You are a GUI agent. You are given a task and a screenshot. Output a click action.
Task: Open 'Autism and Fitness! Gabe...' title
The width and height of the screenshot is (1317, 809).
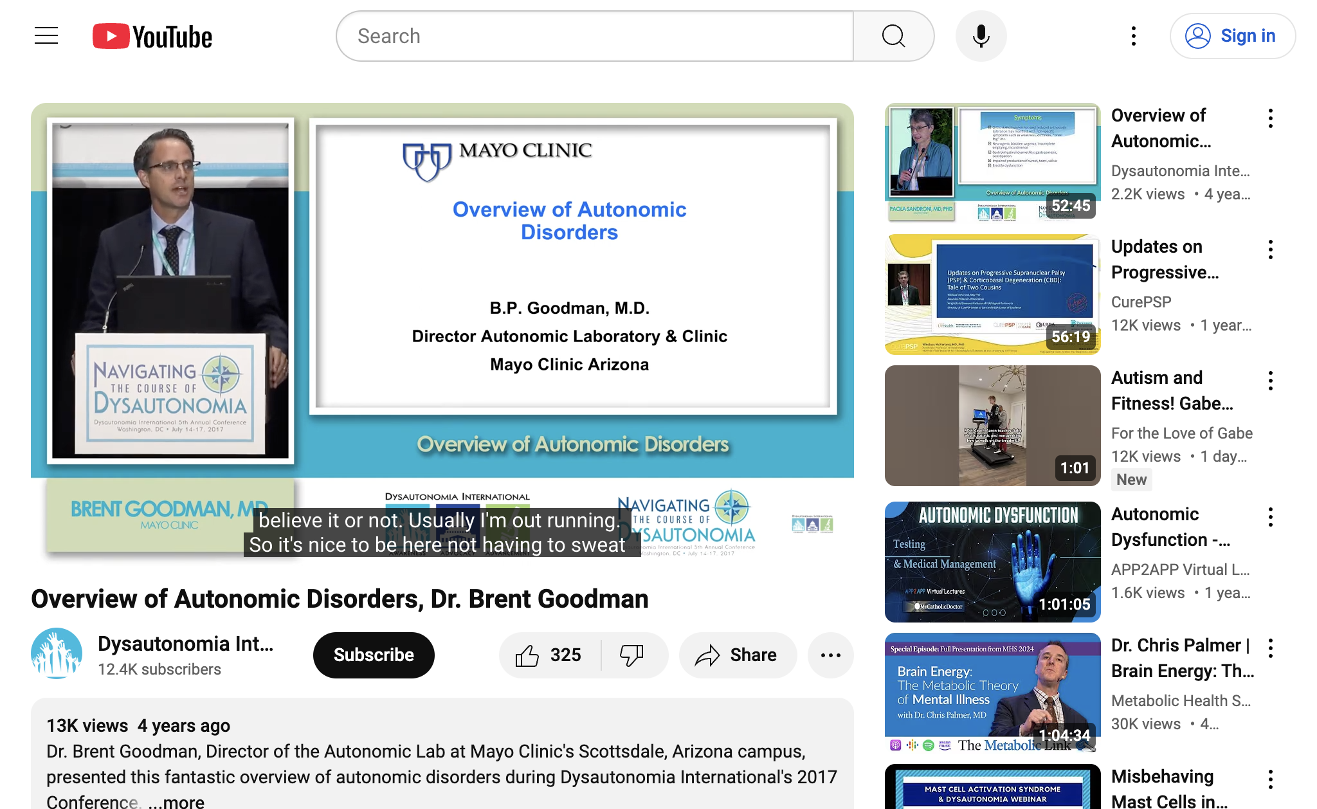click(x=1172, y=390)
